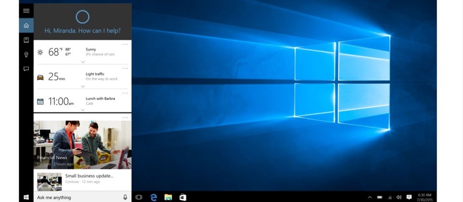
Task: Click the On the way to work text
Action: coord(102,79)
